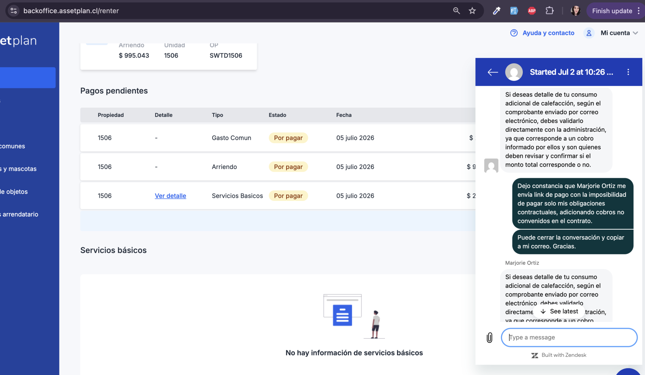Viewport: 645px width, 375px height.
Task: Click the account user icon
Action: (x=589, y=33)
